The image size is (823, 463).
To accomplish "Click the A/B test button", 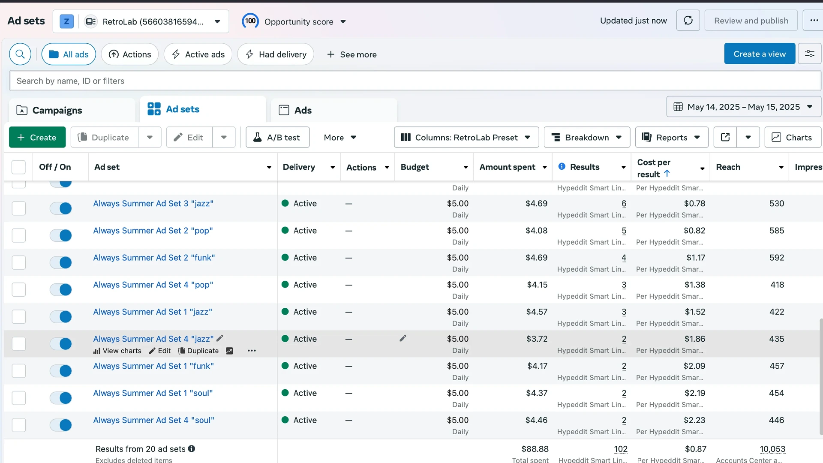I will click(277, 137).
